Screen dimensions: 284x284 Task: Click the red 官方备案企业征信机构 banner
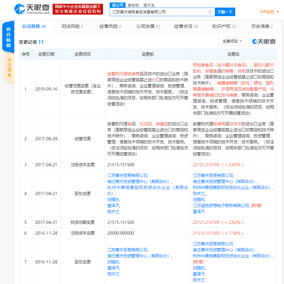click(78, 9)
